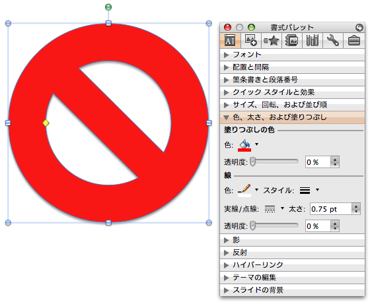Open the custom animation star icon

(x=271, y=40)
